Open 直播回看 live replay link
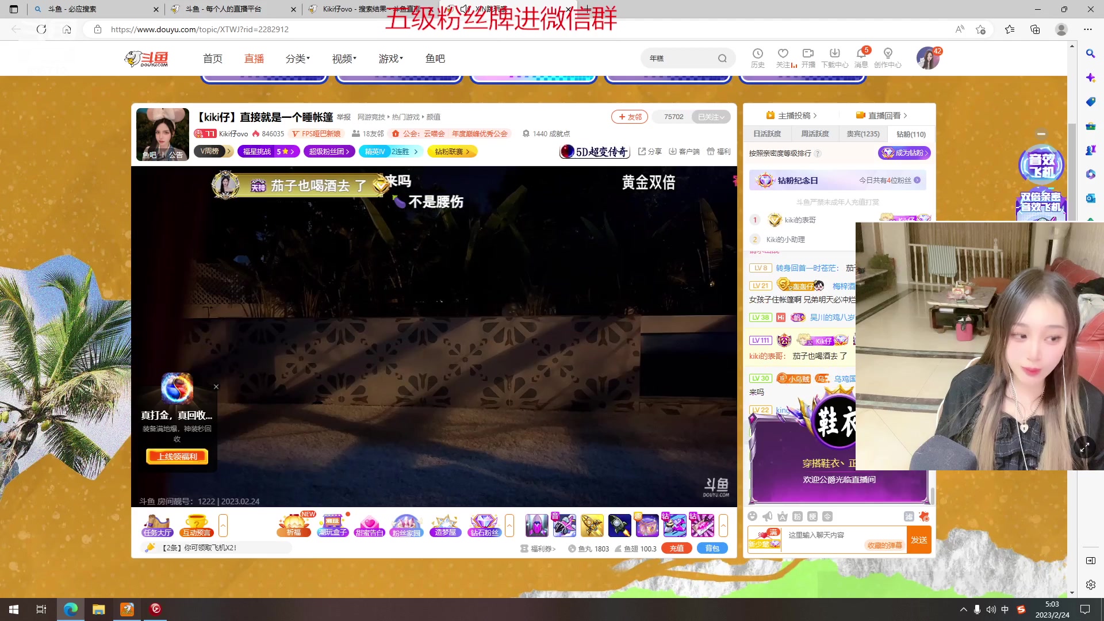Image resolution: width=1104 pixels, height=621 pixels. (881, 116)
